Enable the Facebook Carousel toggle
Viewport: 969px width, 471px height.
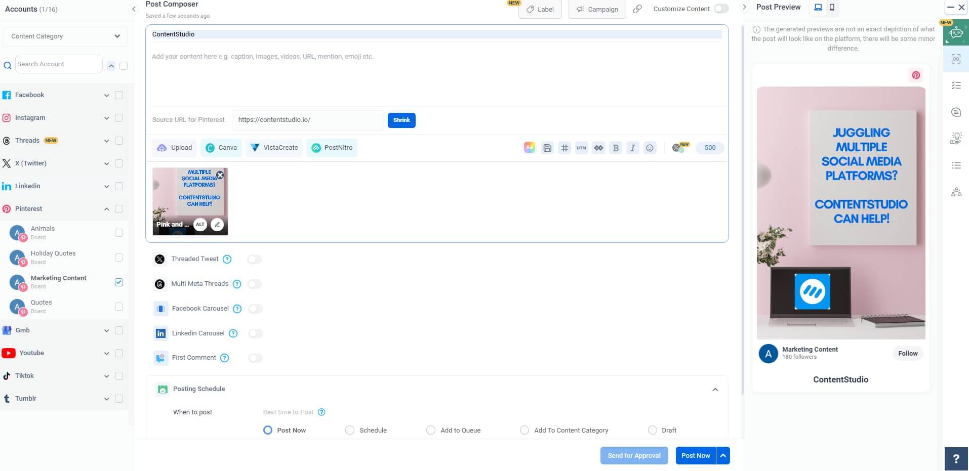click(x=256, y=309)
